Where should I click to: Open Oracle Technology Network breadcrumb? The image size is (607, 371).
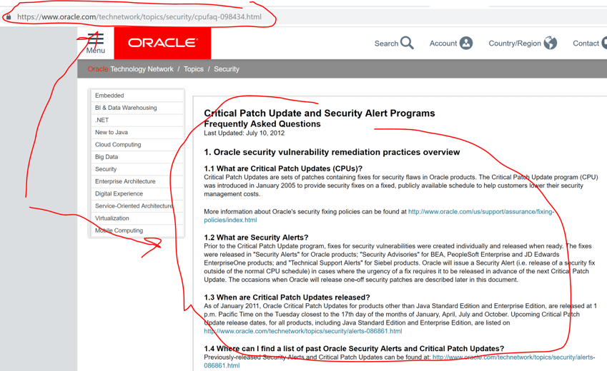130,69
